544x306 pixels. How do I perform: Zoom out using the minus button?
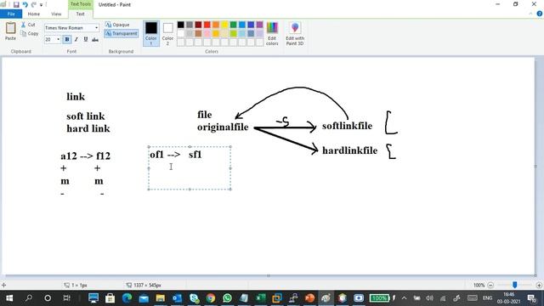pyautogui.click(x=490, y=286)
